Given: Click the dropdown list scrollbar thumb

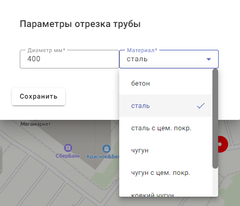Looking at the screenshot, I should [215, 119].
